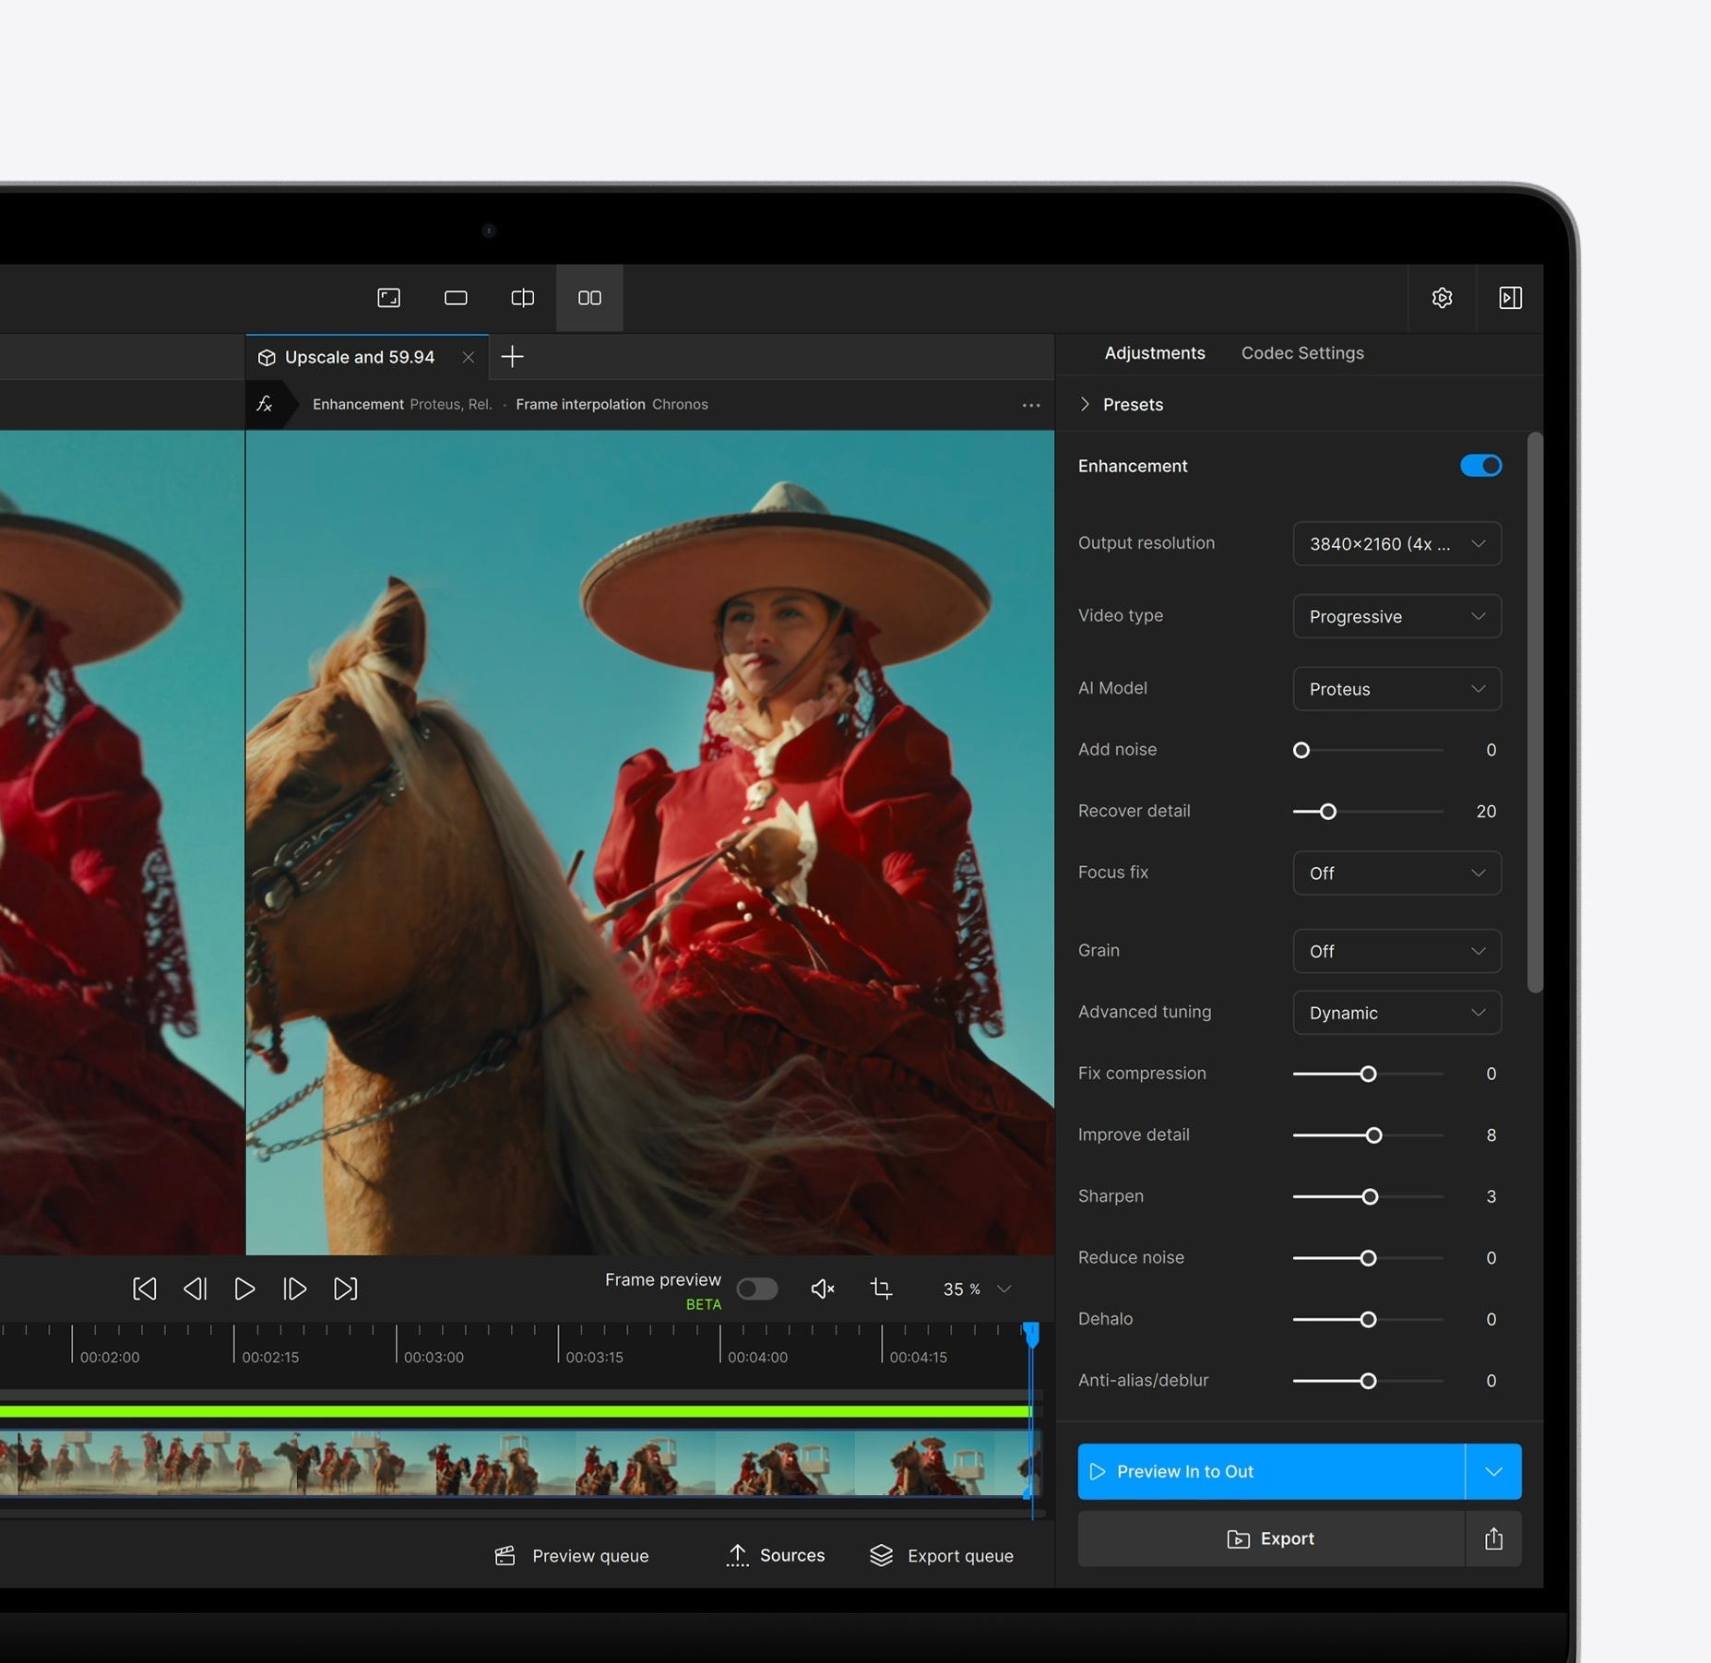Screen dimensions: 1711x1663
Task: Open the Export queue
Action: tap(942, 1555)
